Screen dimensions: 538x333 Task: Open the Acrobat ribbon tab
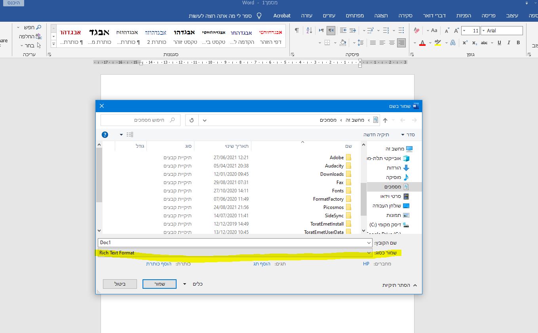click(282, 16)
